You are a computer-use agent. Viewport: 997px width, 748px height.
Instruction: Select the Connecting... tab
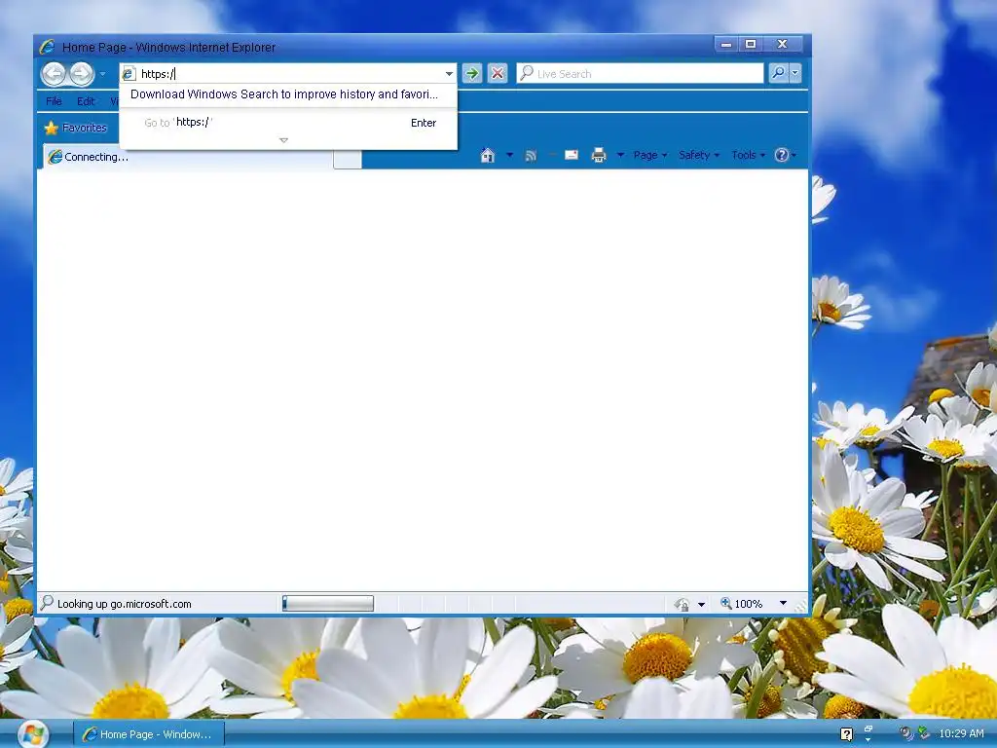coord(188,157)
